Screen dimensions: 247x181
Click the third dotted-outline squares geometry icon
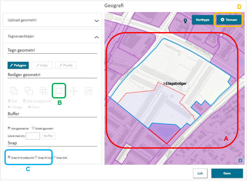coord(44,91)
